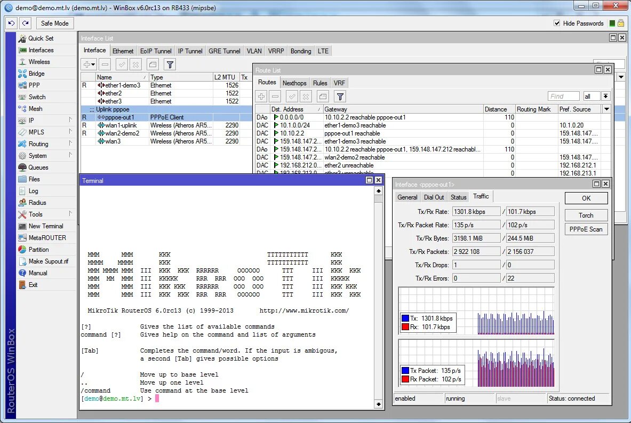This screenshot has height=423, width=631.
Task: Switch to Rules tab in Route List
Action: 320,83
